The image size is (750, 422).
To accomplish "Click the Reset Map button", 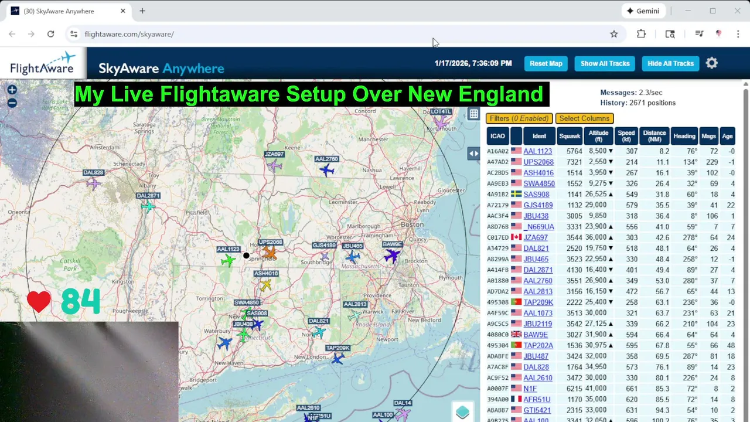I will tap(546, 63).
